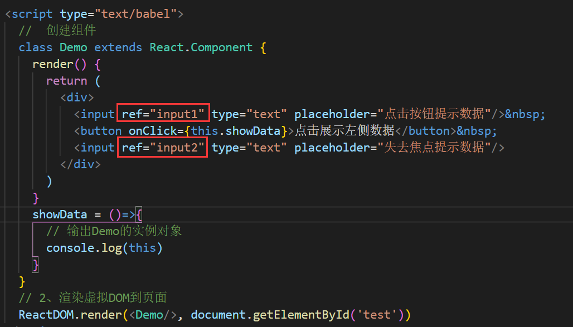Click the 点击展示左侧数据 button text
This screenshot has width=573, height=327.
344,131
